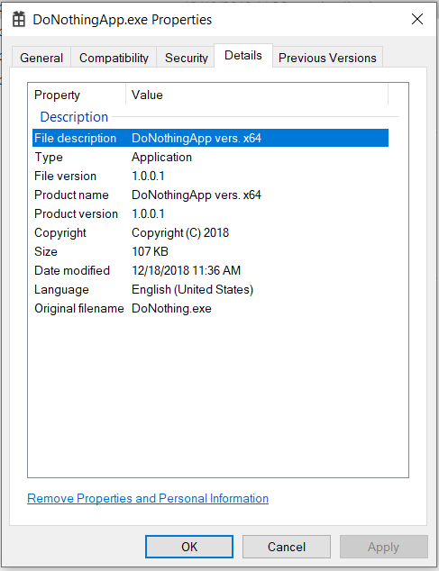Click the Cancel button
Image resolution: width=439 pixels, height=571 pixels.
point(287,547)
